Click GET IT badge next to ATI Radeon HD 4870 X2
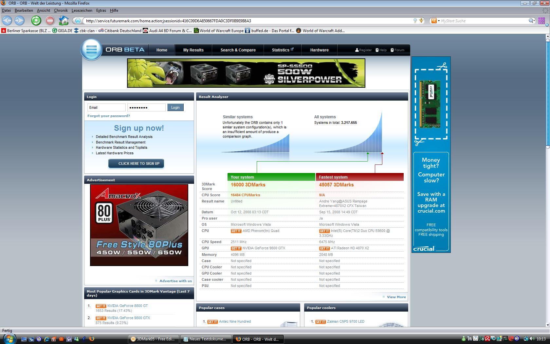Viewport: 550px width, 344px height. coord(324,248)
